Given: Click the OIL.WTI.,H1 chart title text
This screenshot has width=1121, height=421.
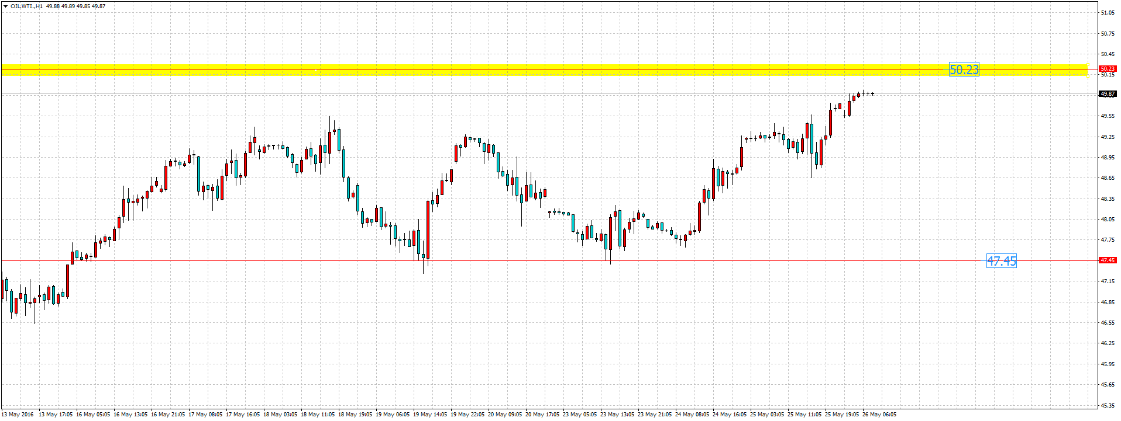Looking at the screenshot, I should click(27, 6).
